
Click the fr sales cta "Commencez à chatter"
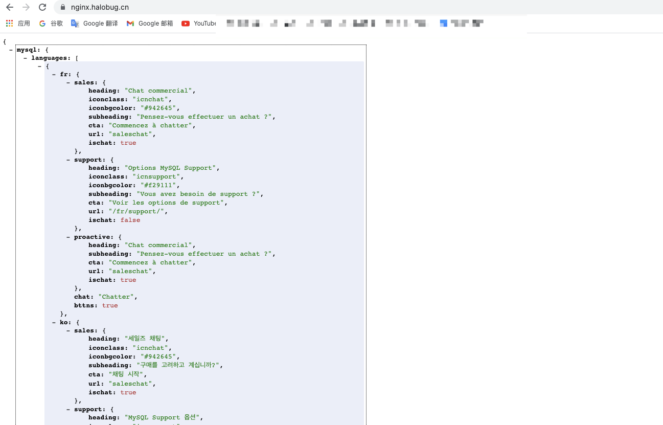[150, 125]
